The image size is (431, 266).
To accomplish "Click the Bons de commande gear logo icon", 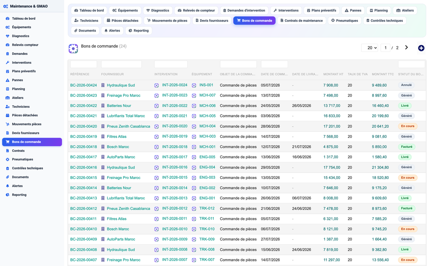I will [73, 49].
